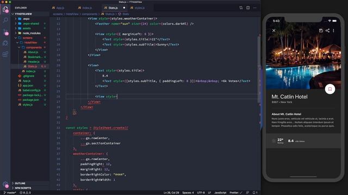The height and width of the screenshot is (195, 348).
Task: Open the errors and warnings count
Action: [x=26, y=193]
